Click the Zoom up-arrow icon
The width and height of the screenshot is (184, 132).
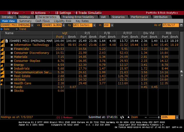pyautogui.click(x=129, y=117)
